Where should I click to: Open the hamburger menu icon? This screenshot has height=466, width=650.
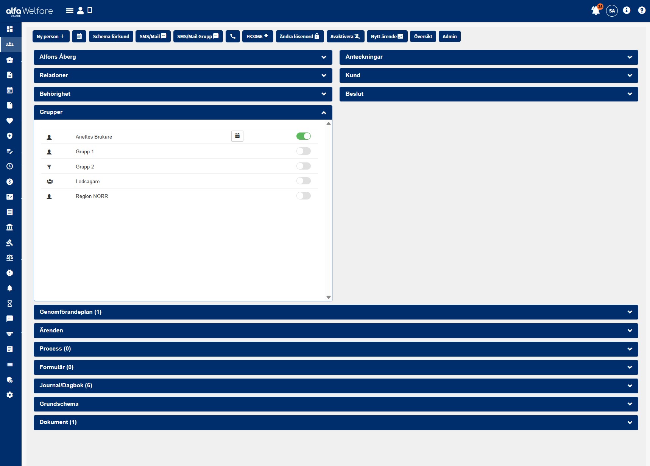70,11
